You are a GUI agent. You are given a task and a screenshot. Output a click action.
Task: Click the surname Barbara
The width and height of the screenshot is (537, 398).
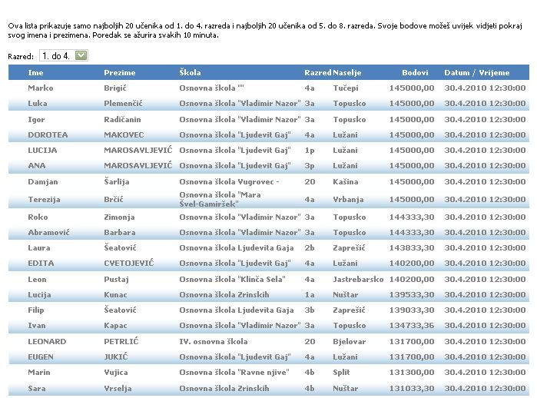(x=120, y=233)
